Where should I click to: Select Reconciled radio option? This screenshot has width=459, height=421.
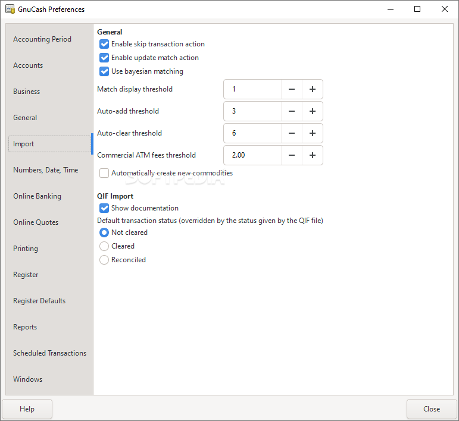(x=104, y=260)
